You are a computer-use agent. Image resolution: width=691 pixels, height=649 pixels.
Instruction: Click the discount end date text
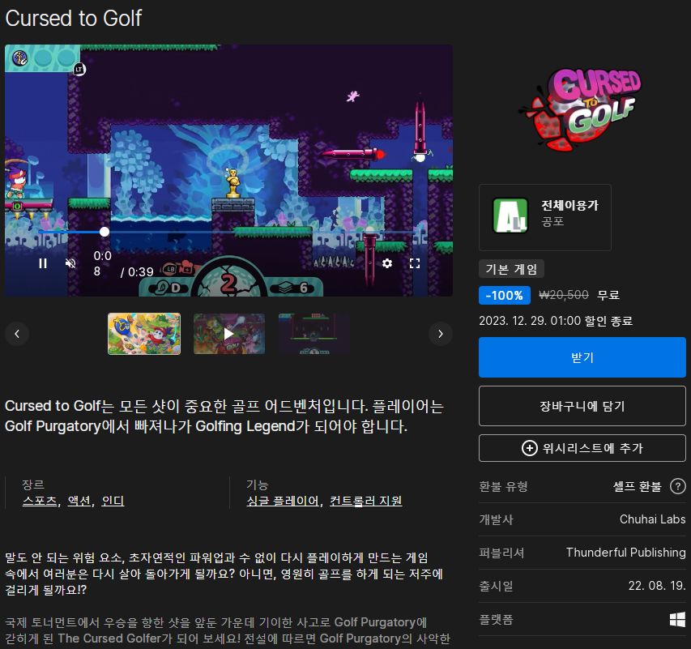[556, 321]
